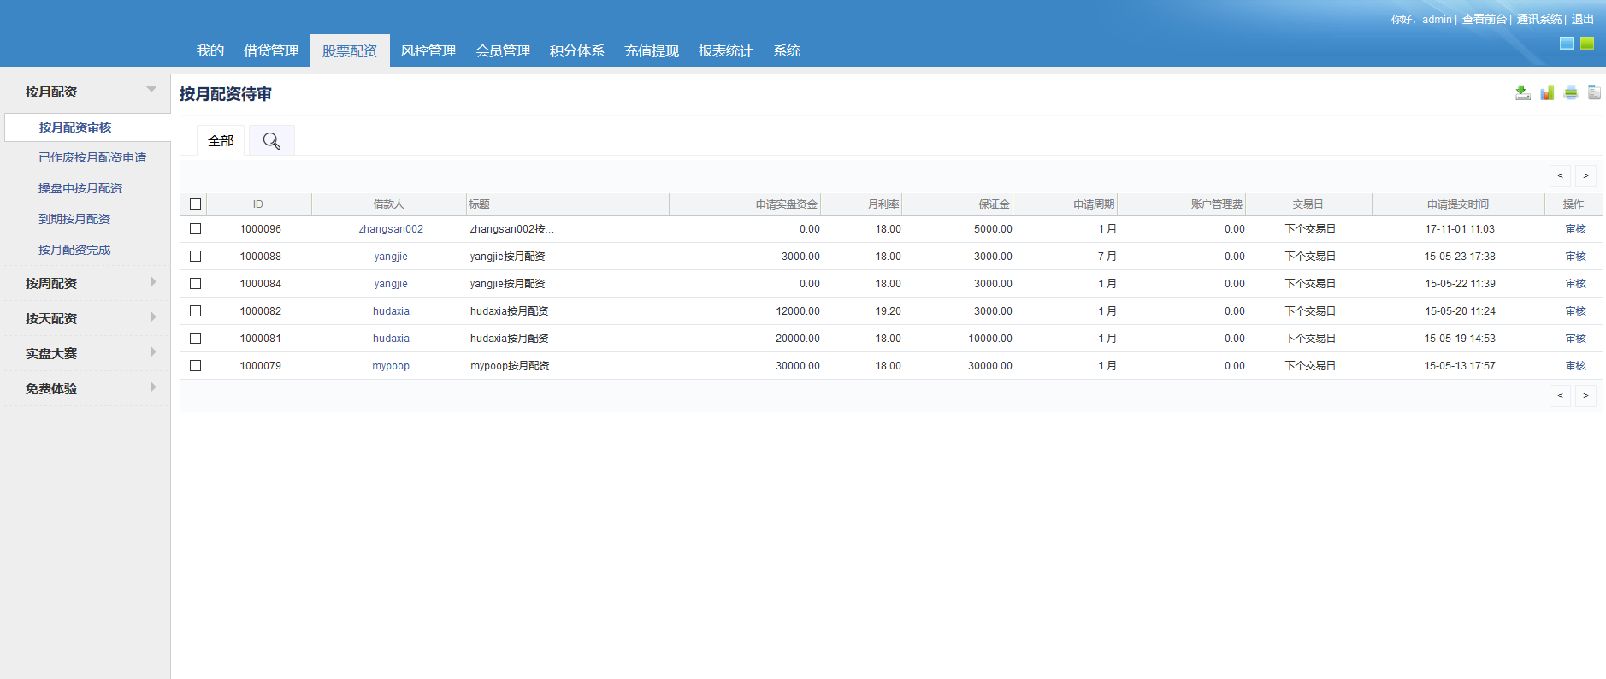Select the checkbox for row 1000079
This screenshot has width=1606, height=679.
click(x=195, y=366)
